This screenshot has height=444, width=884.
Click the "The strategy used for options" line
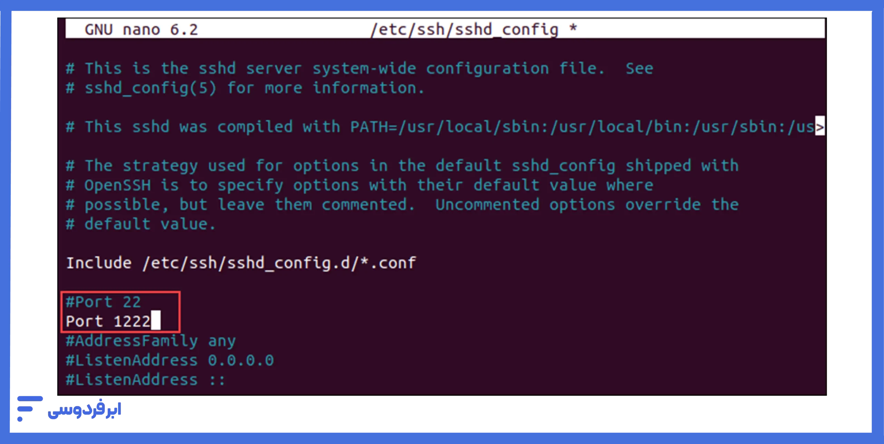(x=402, y=166)
